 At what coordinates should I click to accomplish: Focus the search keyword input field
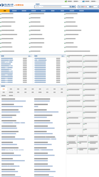56,7
